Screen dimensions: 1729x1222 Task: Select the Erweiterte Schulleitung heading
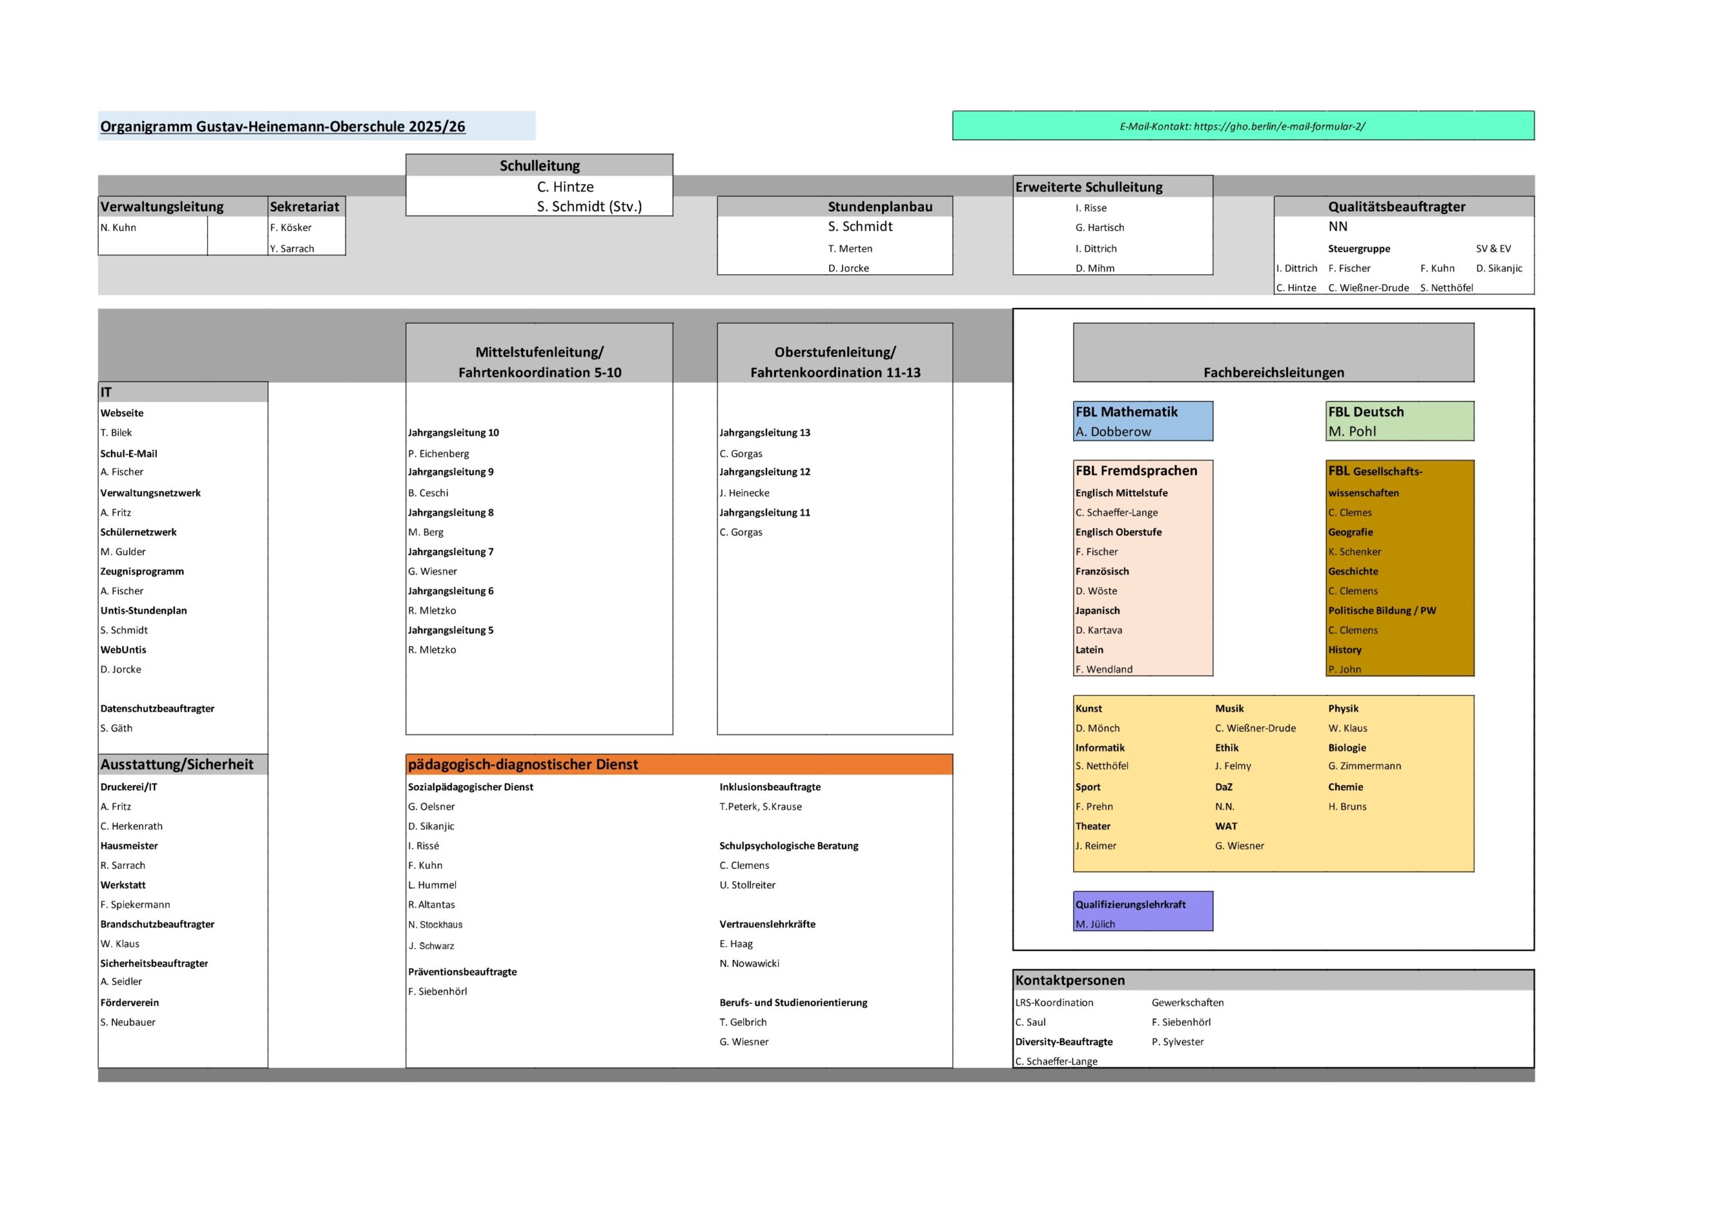(1088, 187)
